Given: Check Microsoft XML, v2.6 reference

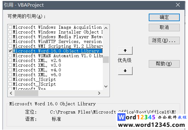Looking at the screenshot, I should (10, 60).
